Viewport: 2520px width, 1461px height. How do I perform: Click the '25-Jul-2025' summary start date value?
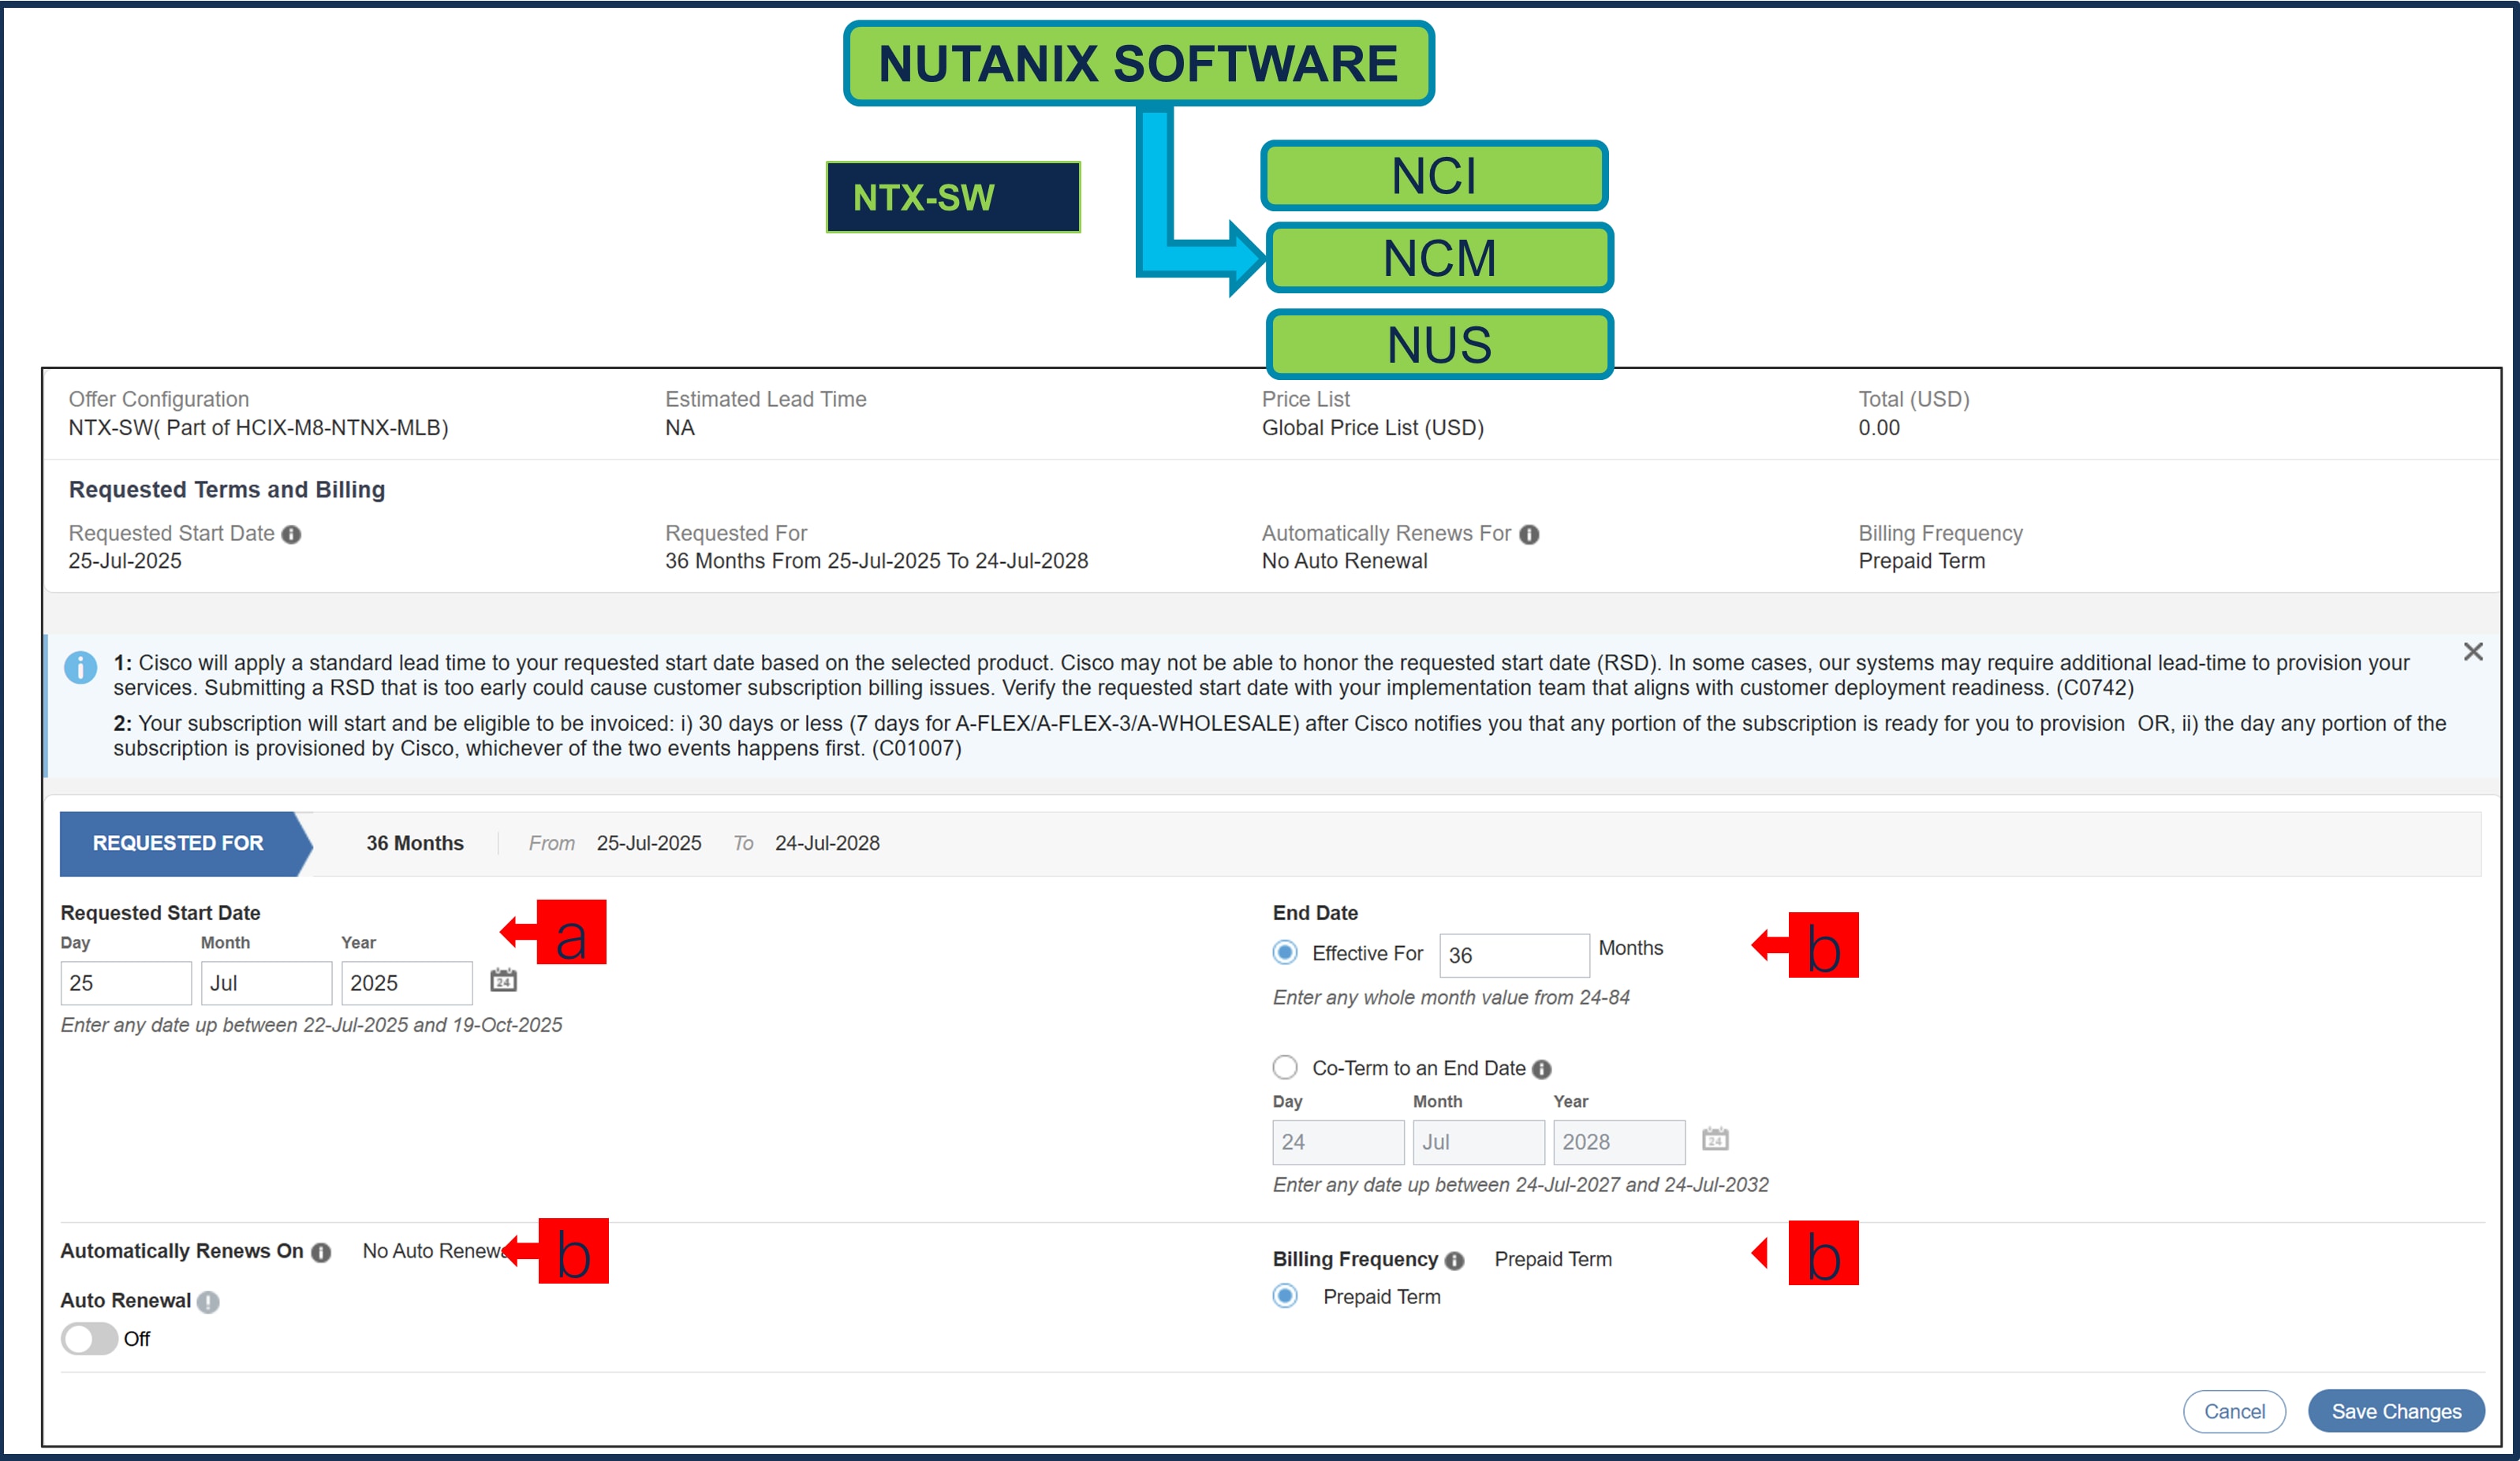click(x=125, y=561)
